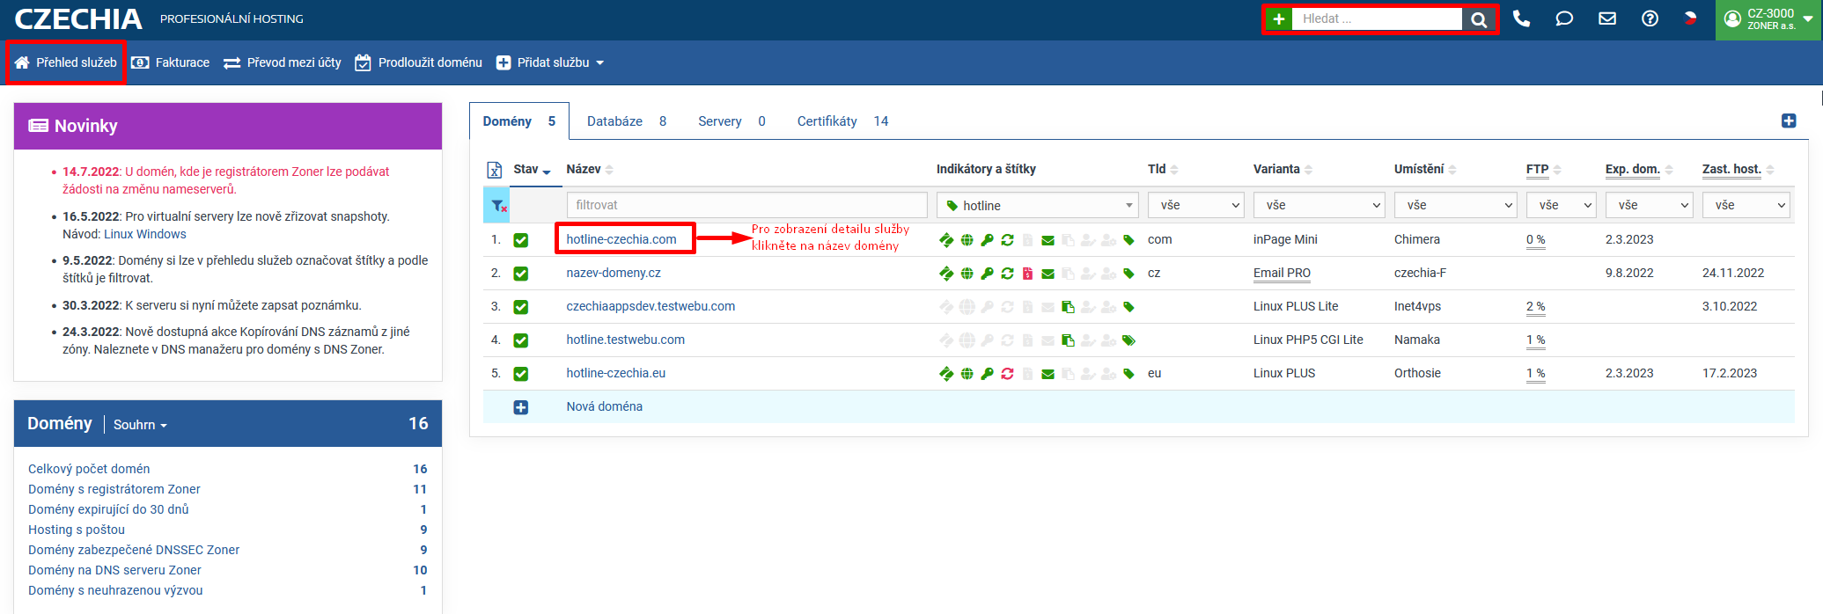Click the help question mark icon
Image resolution: width=1823 pixels, height=614 pixels.
[1650, 18]
